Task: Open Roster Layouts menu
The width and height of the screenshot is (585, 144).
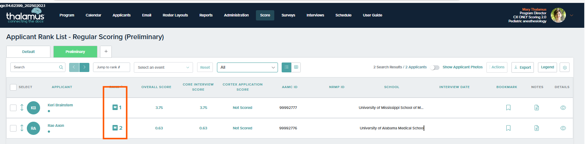Action: [x=175, y=15]
